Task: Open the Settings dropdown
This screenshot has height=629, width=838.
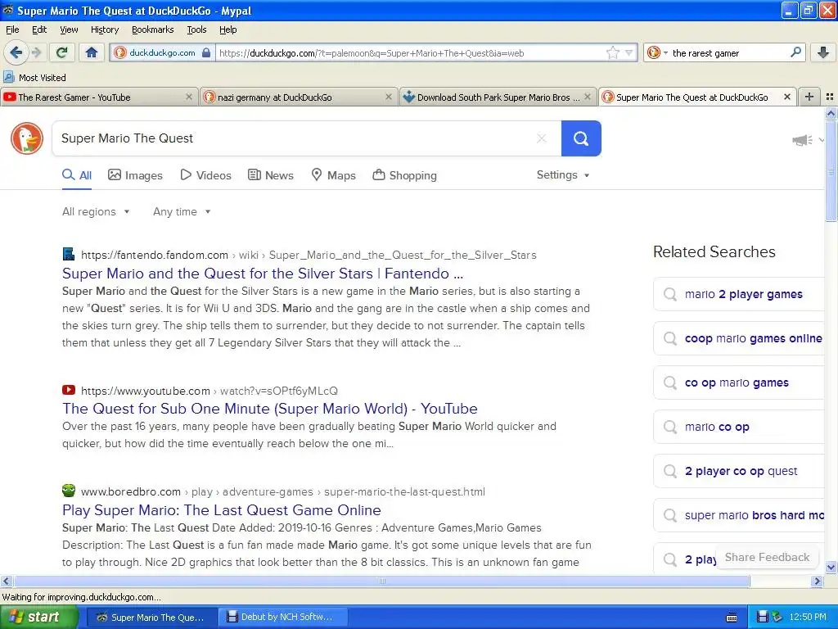Action: (x=563, y=175)
